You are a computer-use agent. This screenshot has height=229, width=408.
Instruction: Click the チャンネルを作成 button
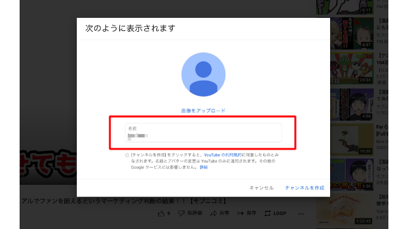tap(305, 188)
